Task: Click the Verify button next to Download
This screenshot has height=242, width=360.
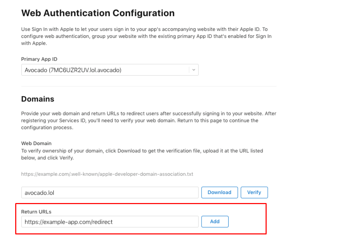Action: click(x=254, y=192)
